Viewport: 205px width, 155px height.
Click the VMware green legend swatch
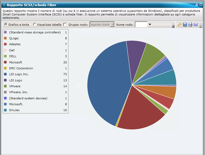tap(5, 86)
